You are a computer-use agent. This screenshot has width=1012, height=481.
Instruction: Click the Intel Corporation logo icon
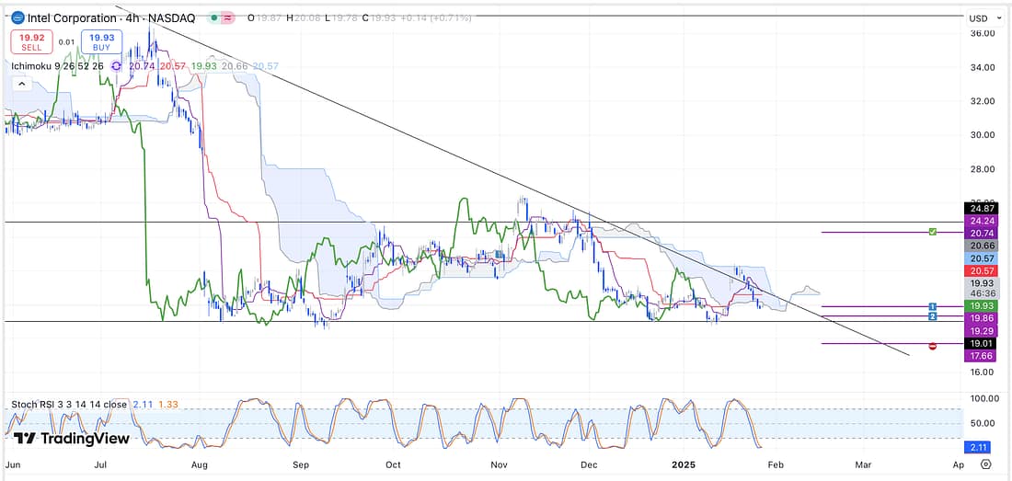[17, 17]
